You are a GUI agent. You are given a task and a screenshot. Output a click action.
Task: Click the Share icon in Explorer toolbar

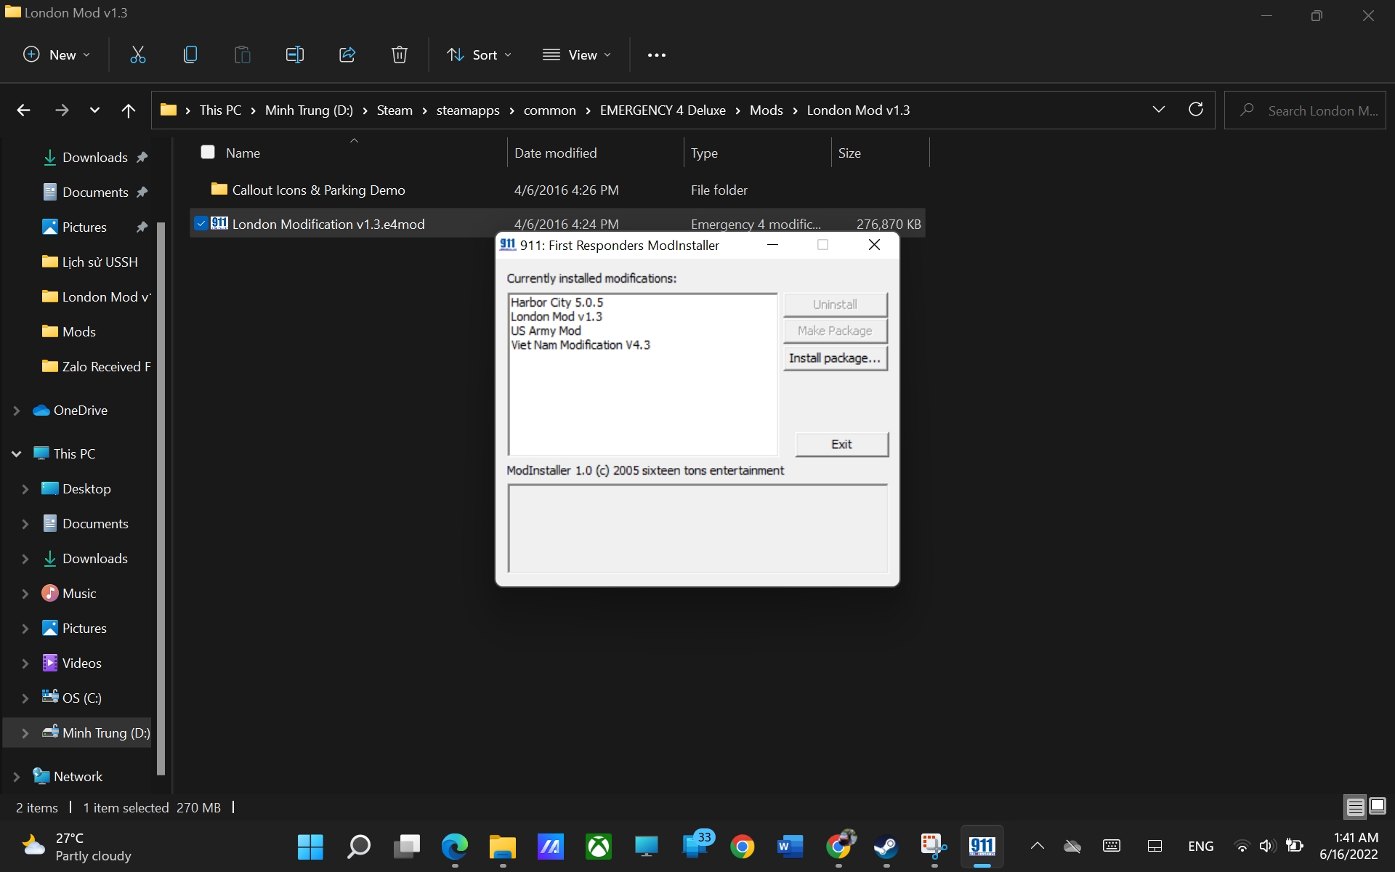pyautogui.click(x=347, y=54)
